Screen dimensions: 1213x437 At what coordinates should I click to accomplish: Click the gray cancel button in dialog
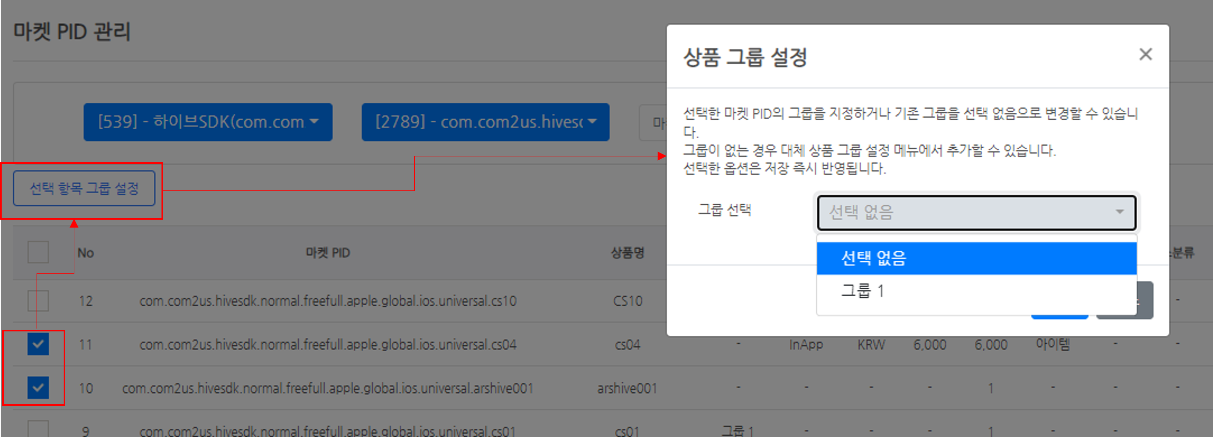pos(1145,301)
